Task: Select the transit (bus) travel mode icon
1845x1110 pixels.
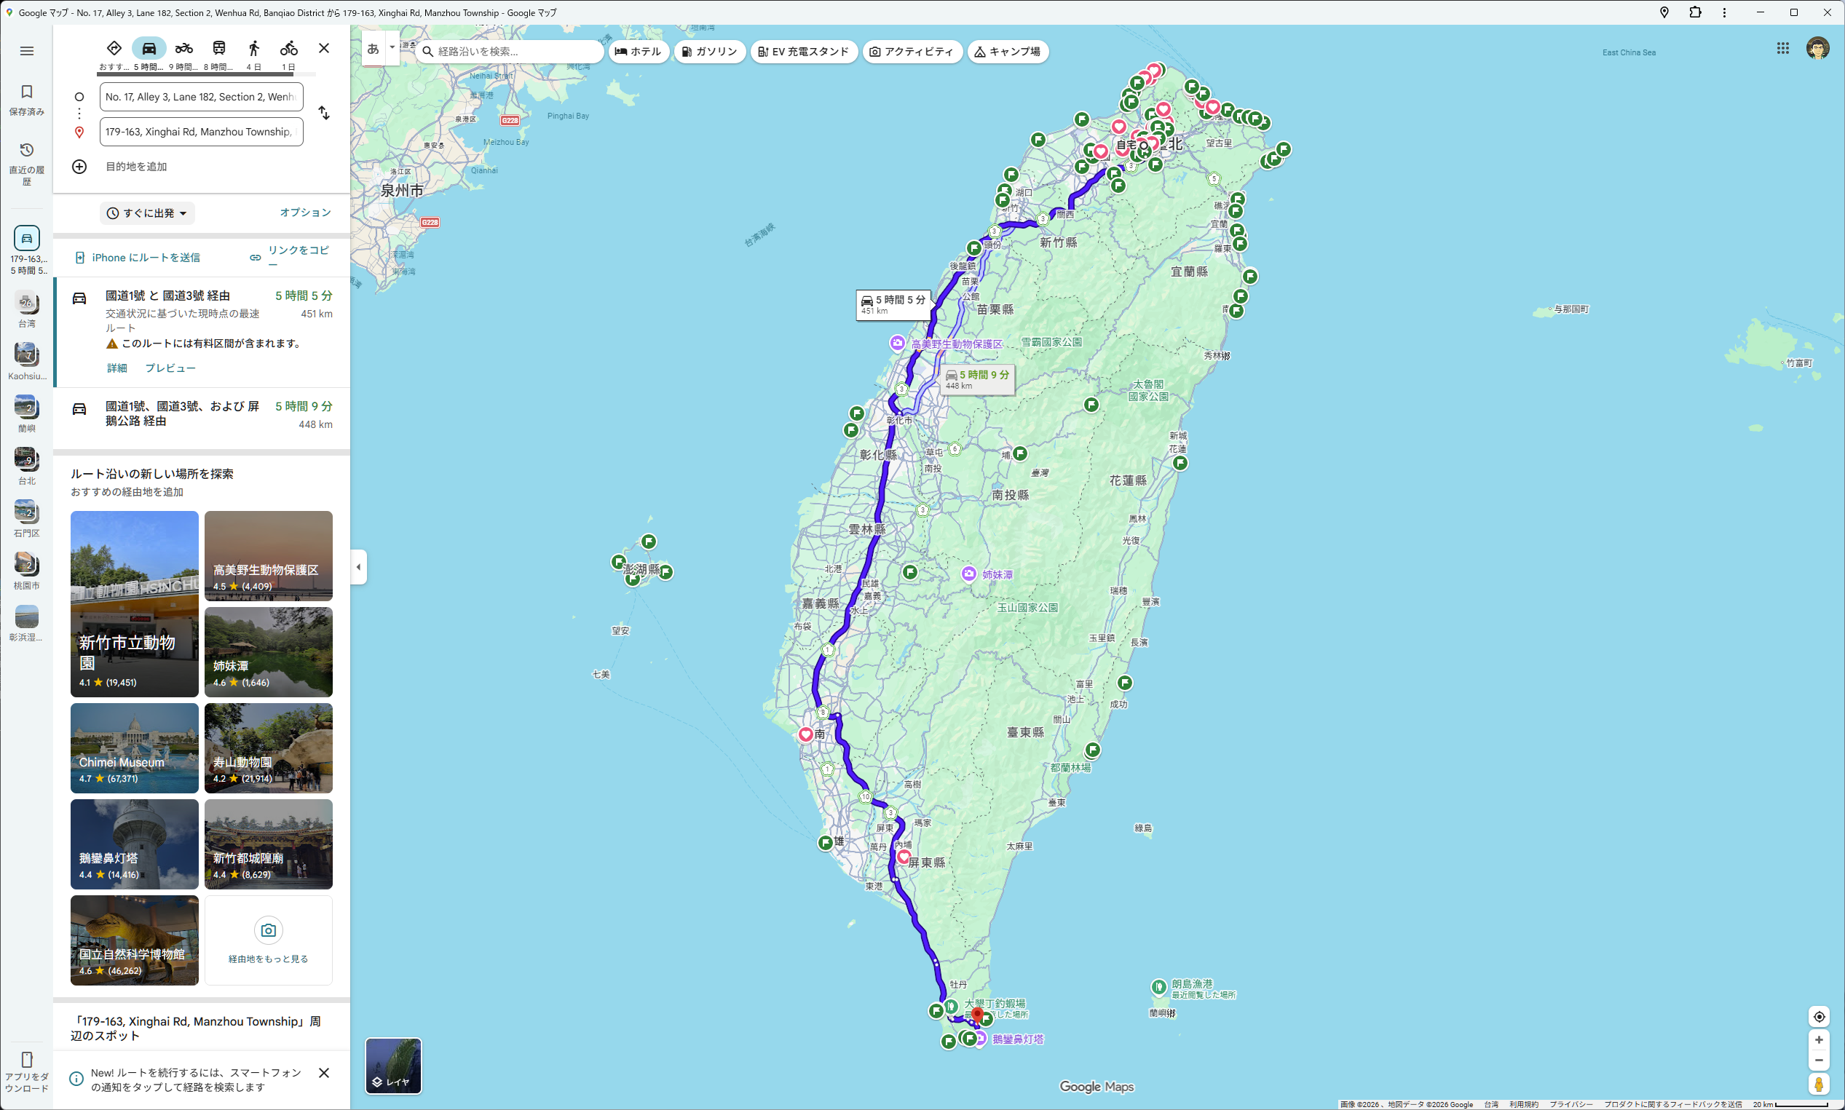Action: click(x=218, y=49)
